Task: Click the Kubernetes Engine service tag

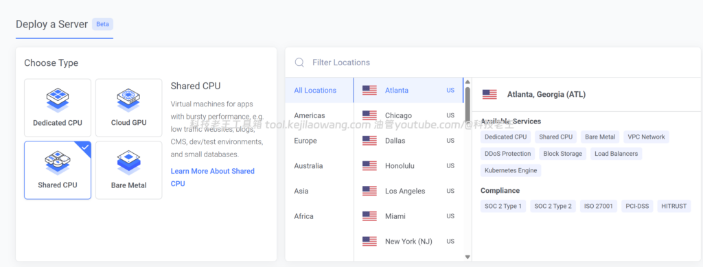Action: (511, 170)
